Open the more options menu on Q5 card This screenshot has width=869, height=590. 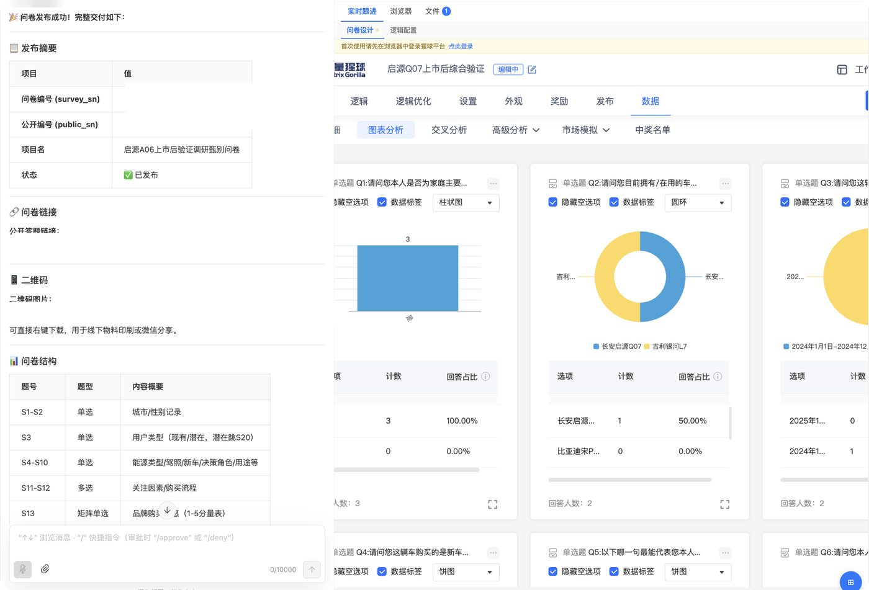(x=725, y=553)
